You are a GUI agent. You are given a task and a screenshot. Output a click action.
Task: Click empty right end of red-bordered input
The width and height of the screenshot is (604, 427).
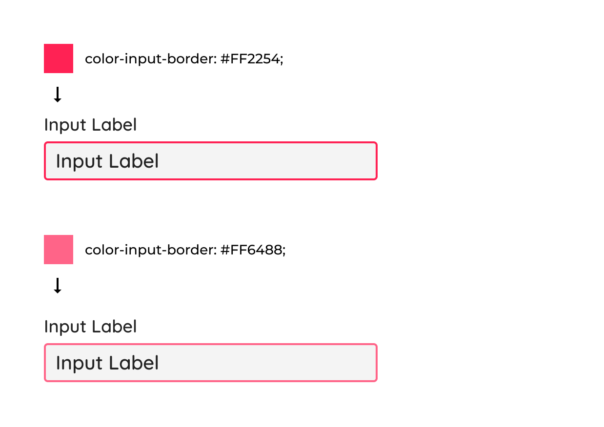point(342,161)
